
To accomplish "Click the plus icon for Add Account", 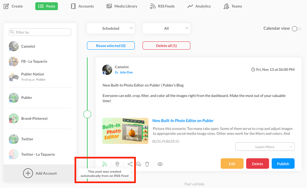I will (28, 173).
